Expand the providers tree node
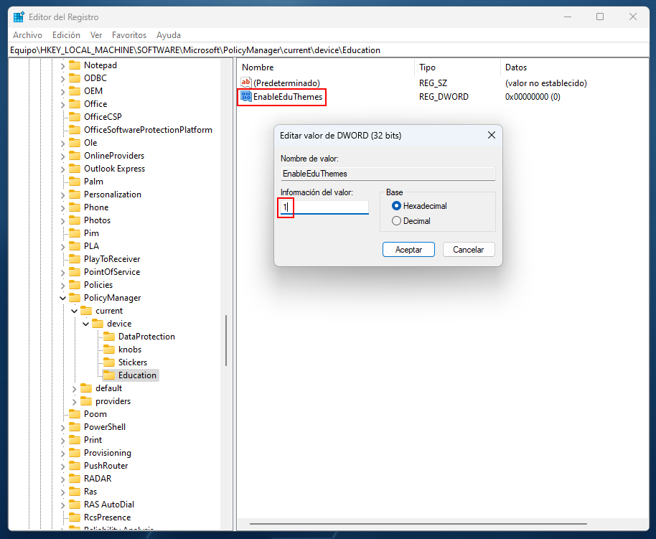Viewport: 656px width, 539px height. coord(74,402)
